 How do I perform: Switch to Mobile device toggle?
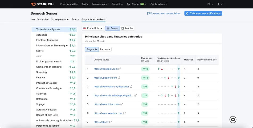pyautogui.click(x=127, y=28)
